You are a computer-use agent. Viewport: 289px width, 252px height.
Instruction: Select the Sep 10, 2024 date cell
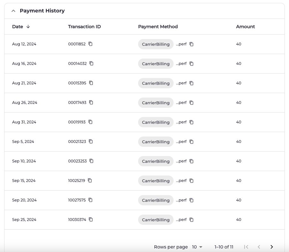[24, 161]
